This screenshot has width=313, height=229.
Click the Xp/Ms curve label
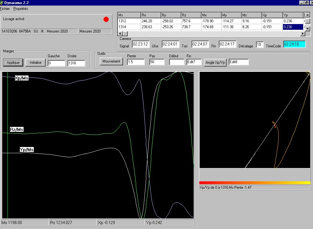[x=22, y=78]
